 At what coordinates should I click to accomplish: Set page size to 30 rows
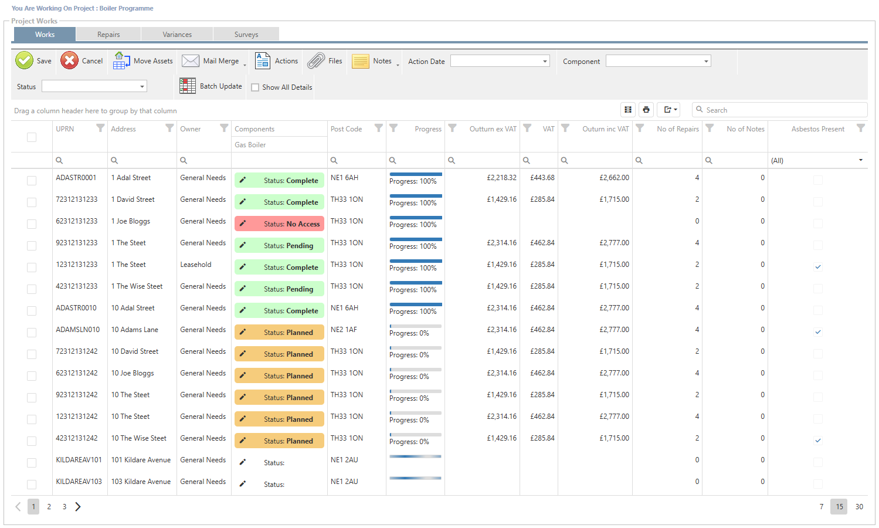[859, 507]
